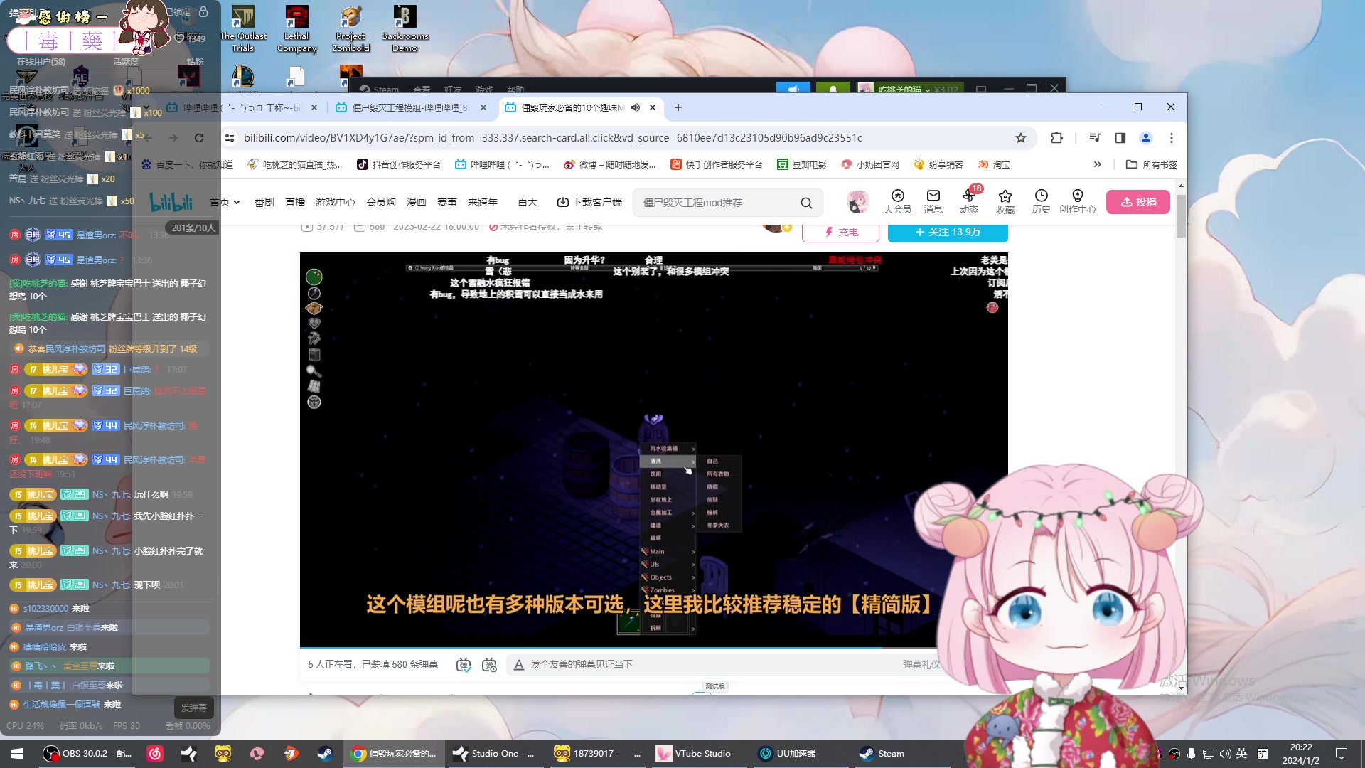Click the danmaku font style A icon
Image resolution: width=1365 pixels, height=768 pixels.
519,665
